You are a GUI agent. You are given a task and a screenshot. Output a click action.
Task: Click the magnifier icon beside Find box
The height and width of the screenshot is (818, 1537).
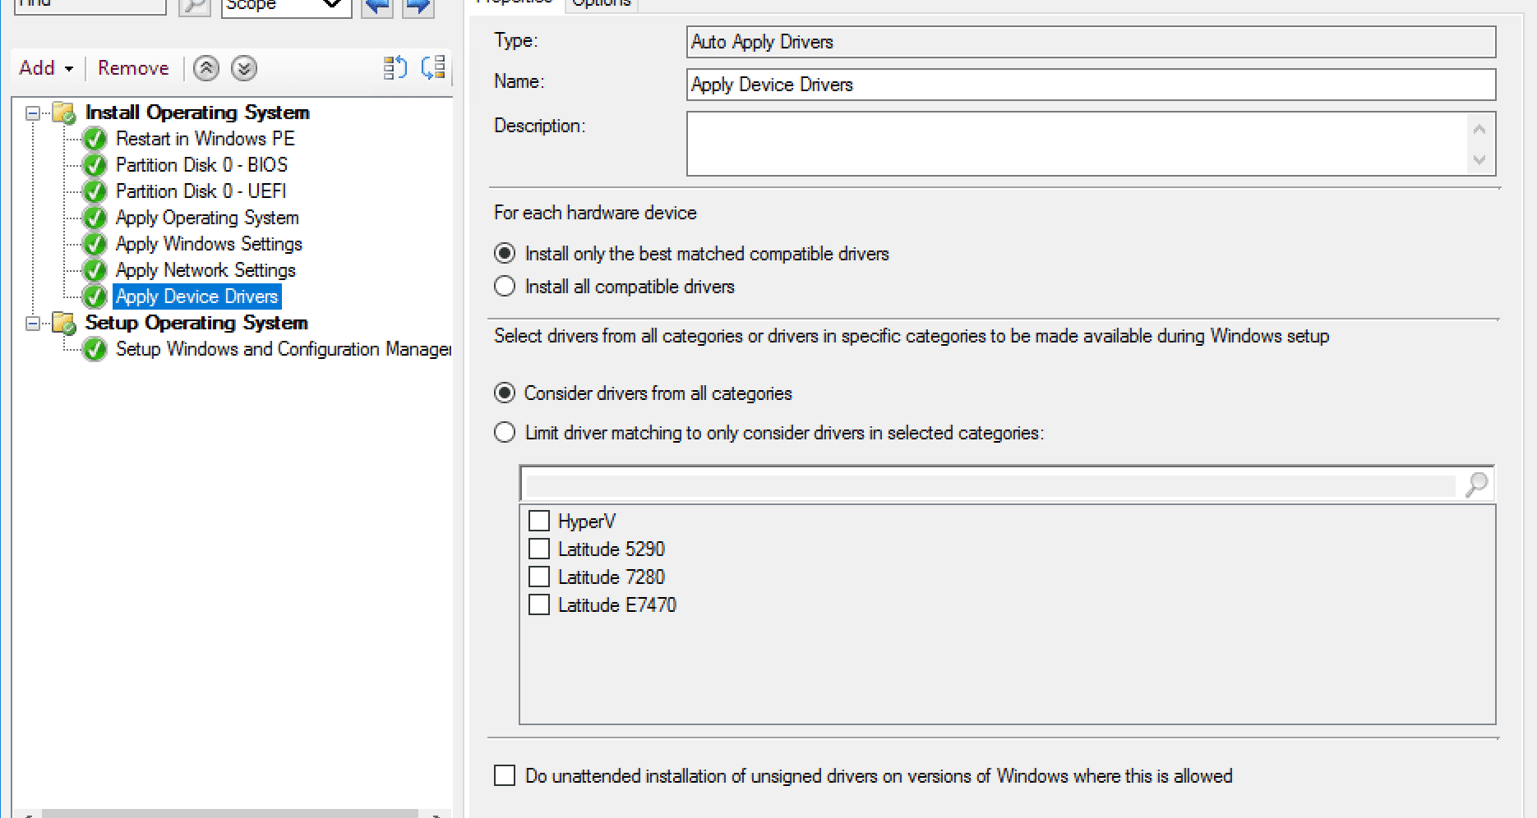[195, 7]
